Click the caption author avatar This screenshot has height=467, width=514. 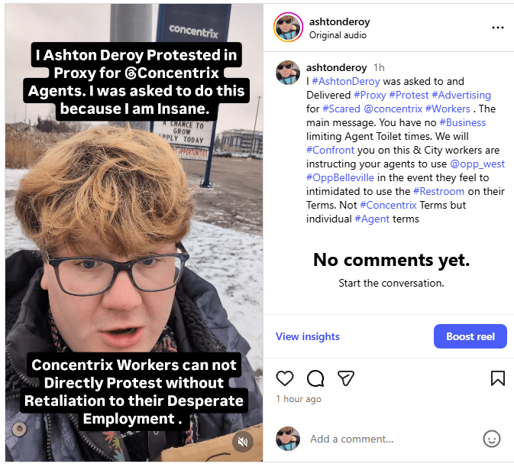coord(288,73)
